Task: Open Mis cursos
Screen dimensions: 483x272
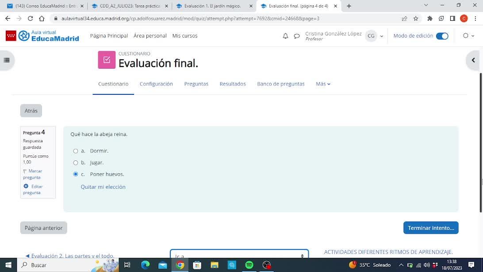Action: [185, 36]
